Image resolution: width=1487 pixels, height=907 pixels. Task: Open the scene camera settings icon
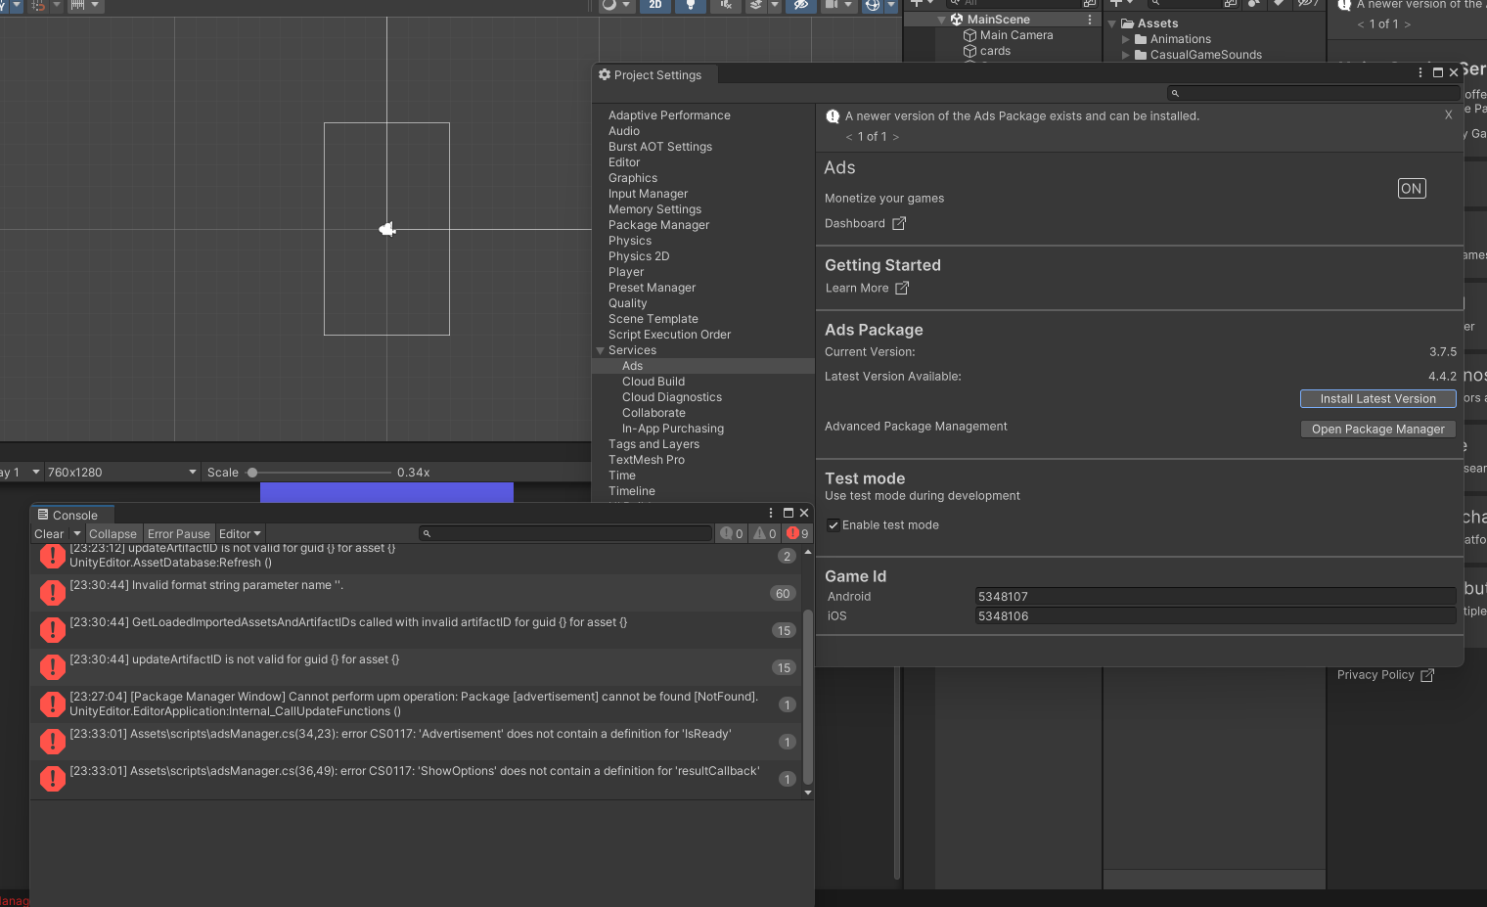tap(833, 5)
